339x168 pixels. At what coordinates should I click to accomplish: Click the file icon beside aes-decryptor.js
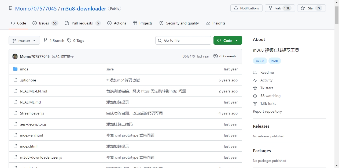click(15, 124)
